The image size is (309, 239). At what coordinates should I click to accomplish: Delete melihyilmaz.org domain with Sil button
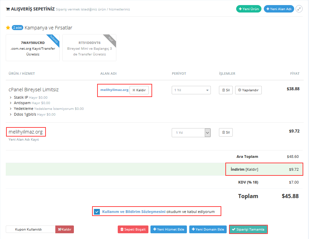click(226, 133)
